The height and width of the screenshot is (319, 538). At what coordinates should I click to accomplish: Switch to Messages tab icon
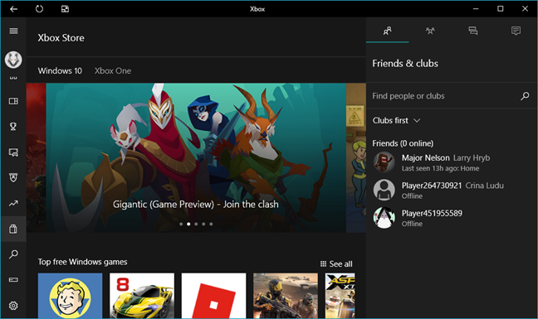click(473, 31)
